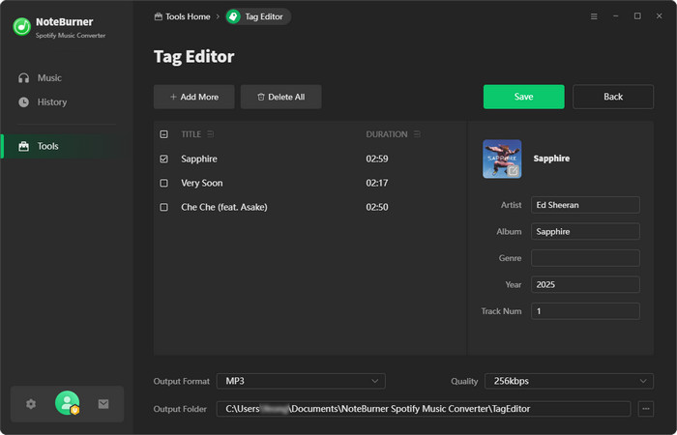Image resolution: width=677 pixels, height=435 pixels.
Task: Open the hamburger menu icon in title bar
Action: 594,16
